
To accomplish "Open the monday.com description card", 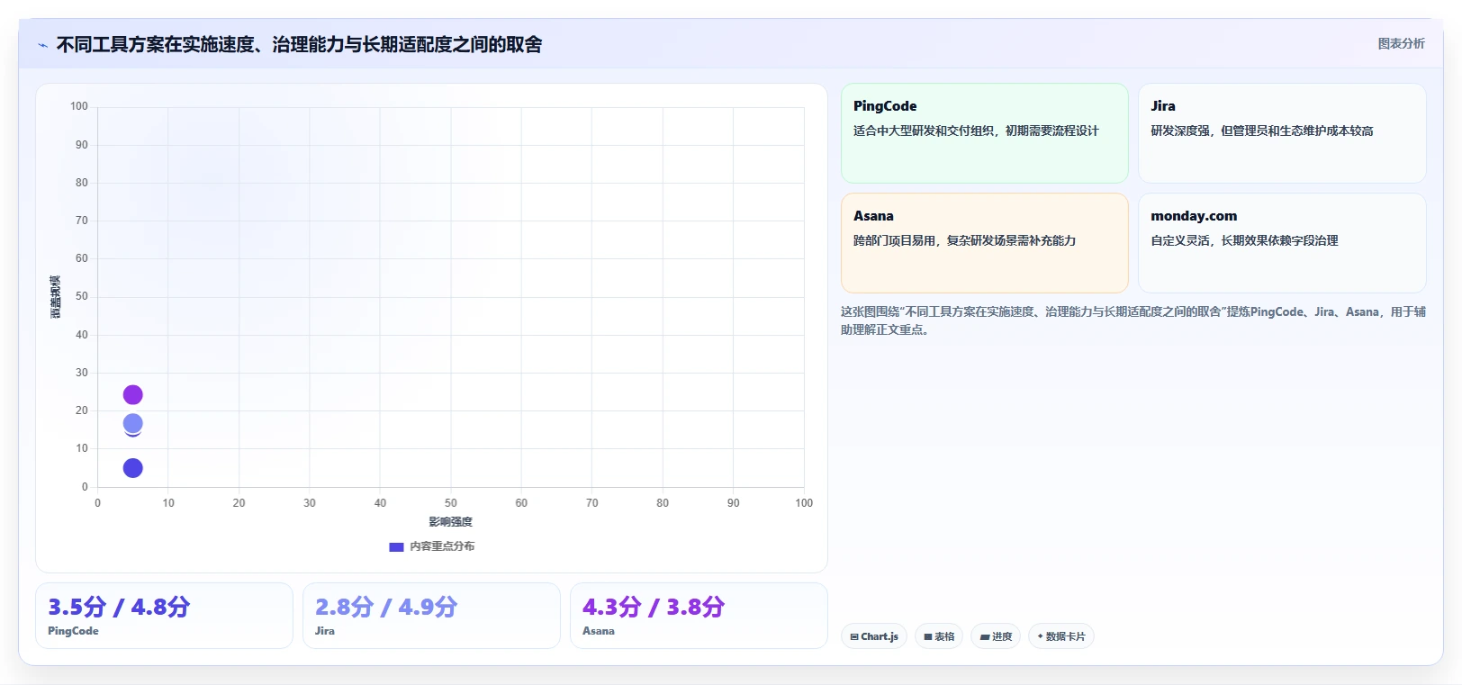I will tap(1282, 243).
